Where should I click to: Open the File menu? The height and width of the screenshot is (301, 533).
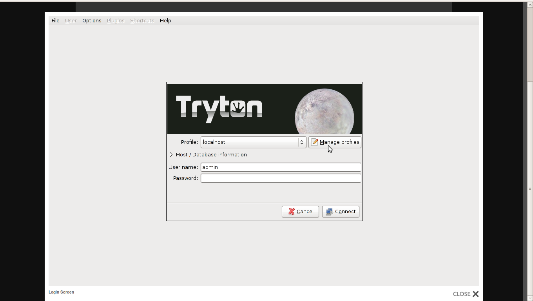click(x=56, y=21)
